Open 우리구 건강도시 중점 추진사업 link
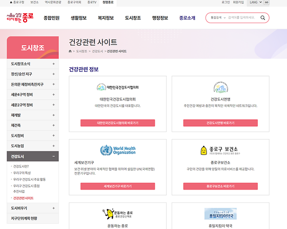This screenshot has height=229, width=287. tap(26, 188)
